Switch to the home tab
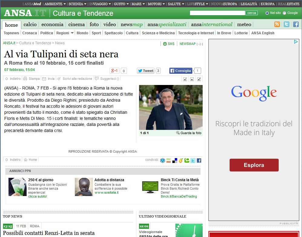The height and width of the screenshot is (237, 302). [x=12, y=25]
